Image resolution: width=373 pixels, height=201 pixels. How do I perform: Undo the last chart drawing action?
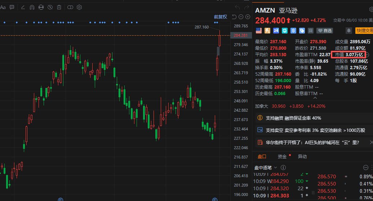point(237,7)
